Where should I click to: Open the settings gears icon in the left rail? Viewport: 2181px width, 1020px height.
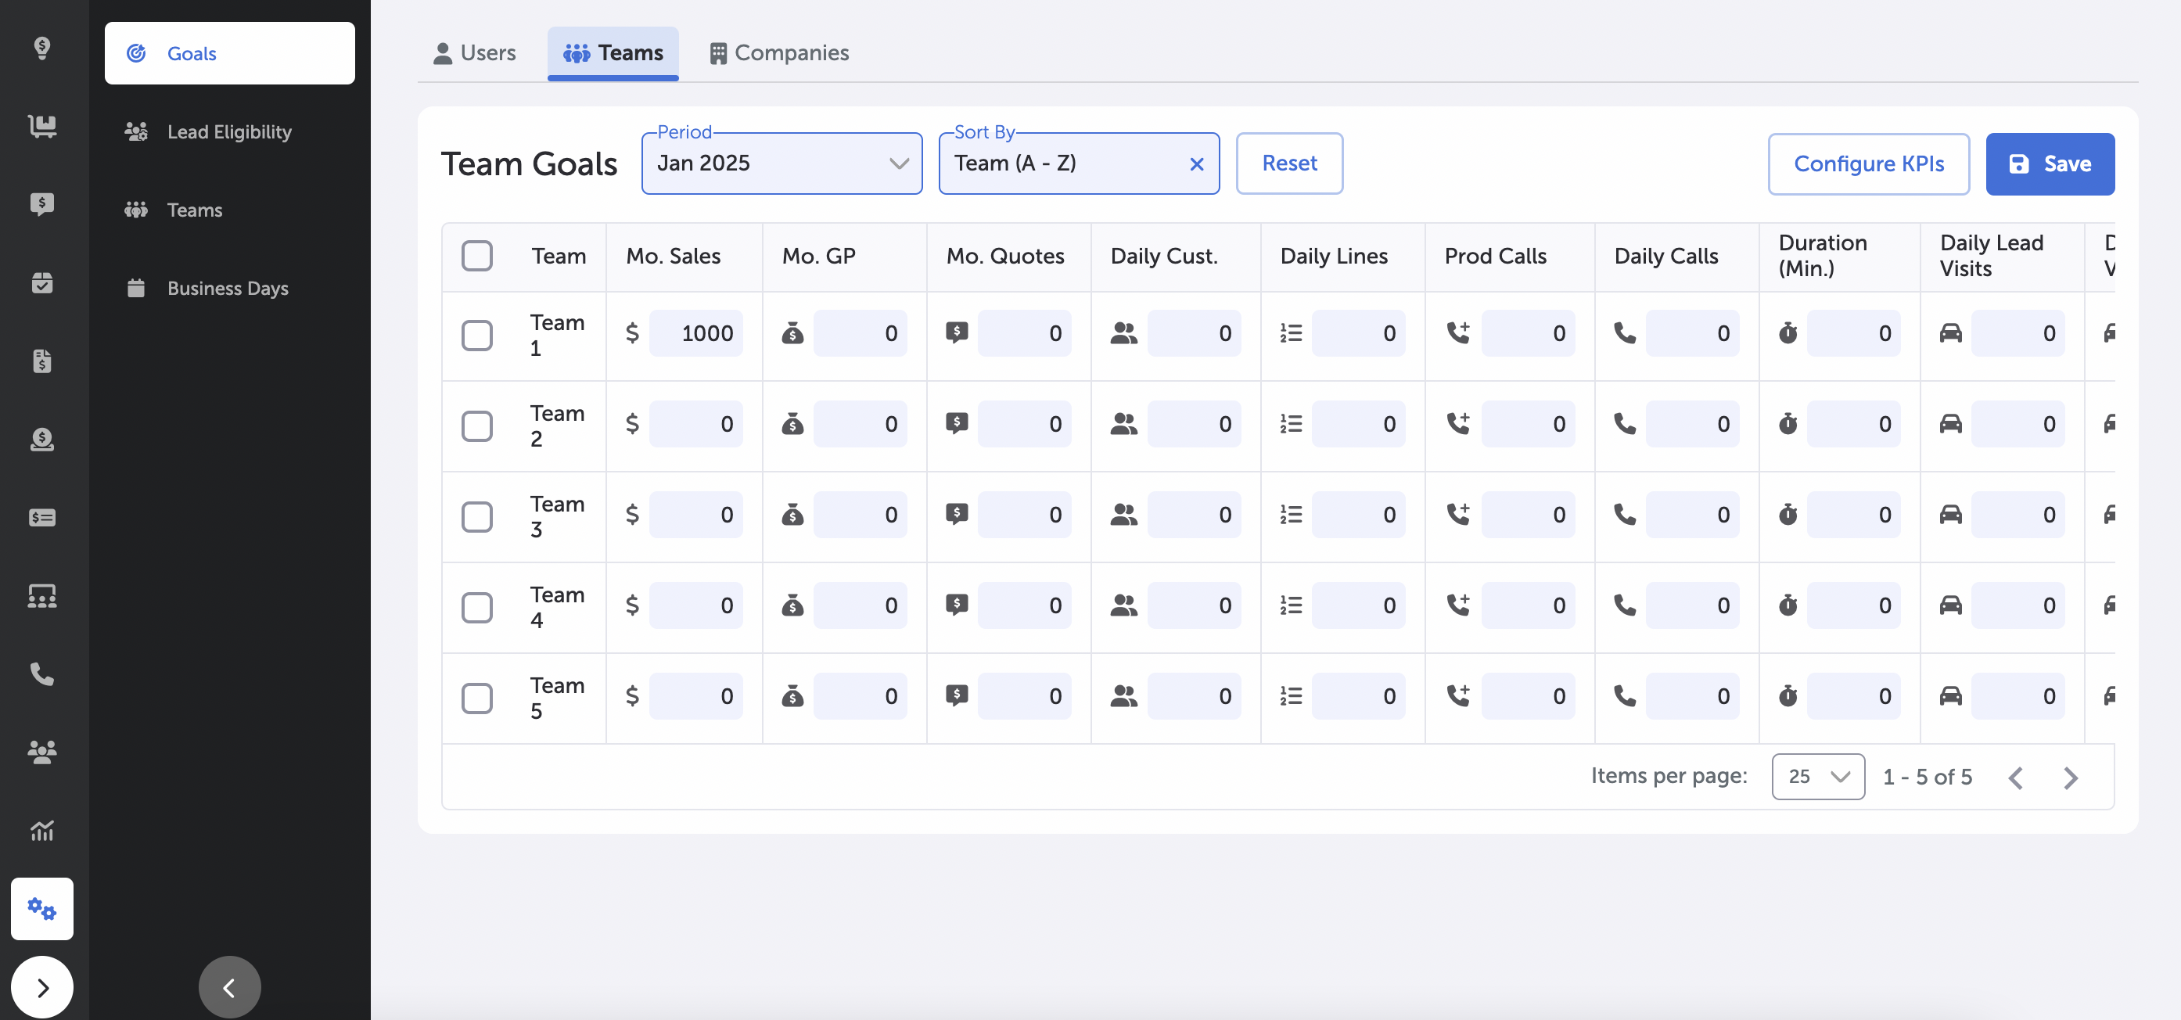[x=41, y=908]
